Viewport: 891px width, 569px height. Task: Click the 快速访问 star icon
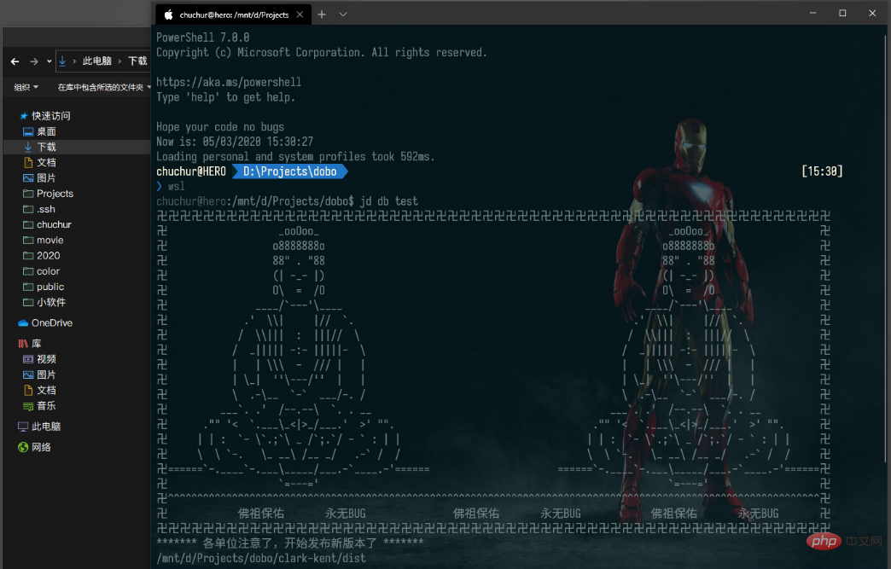(24, 116)
